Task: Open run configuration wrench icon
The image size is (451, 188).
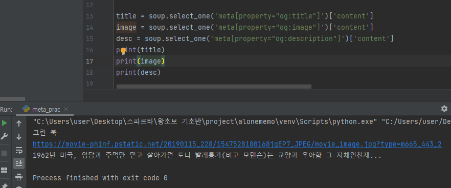Action: [4, 136]
